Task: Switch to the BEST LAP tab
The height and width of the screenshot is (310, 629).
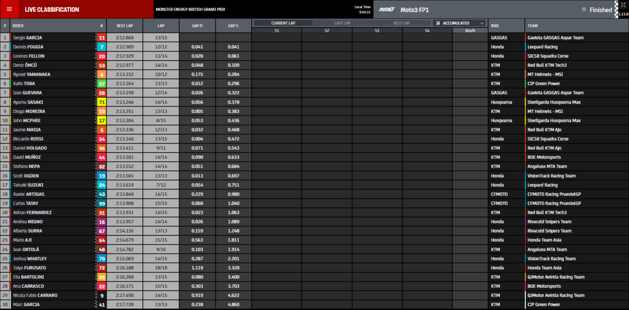Action: pos(402,23)
